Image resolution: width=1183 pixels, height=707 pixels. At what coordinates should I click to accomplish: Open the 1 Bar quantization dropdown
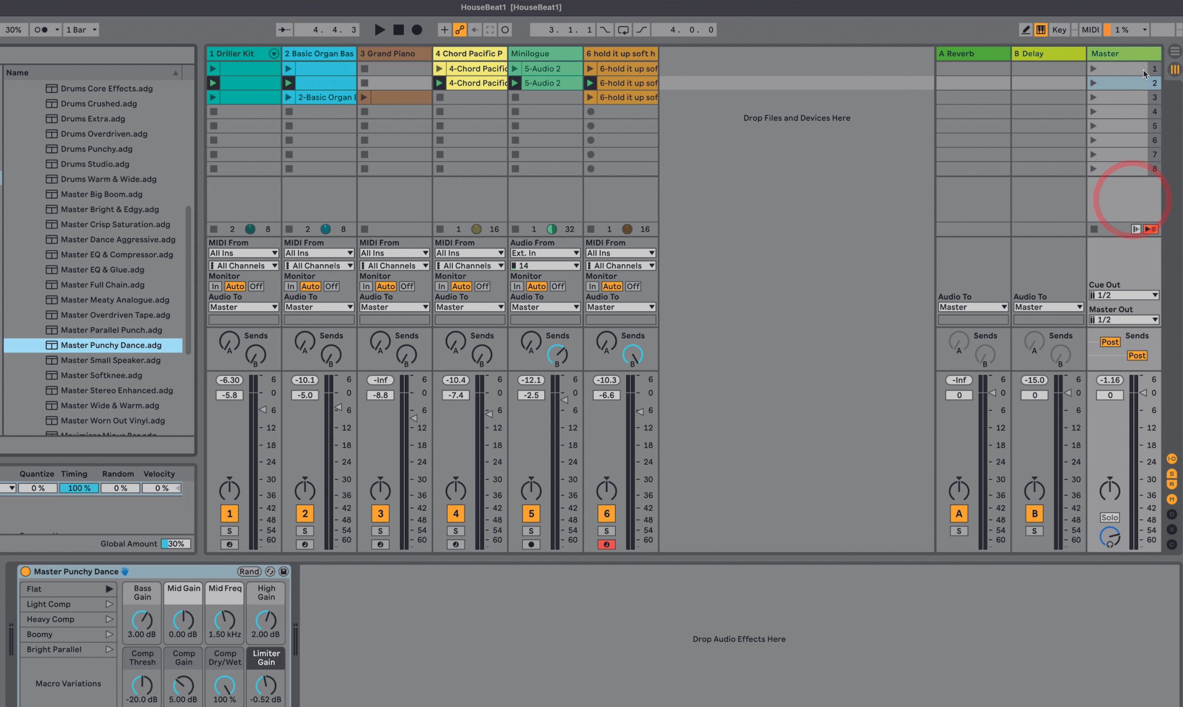click(x=81, y=30)
